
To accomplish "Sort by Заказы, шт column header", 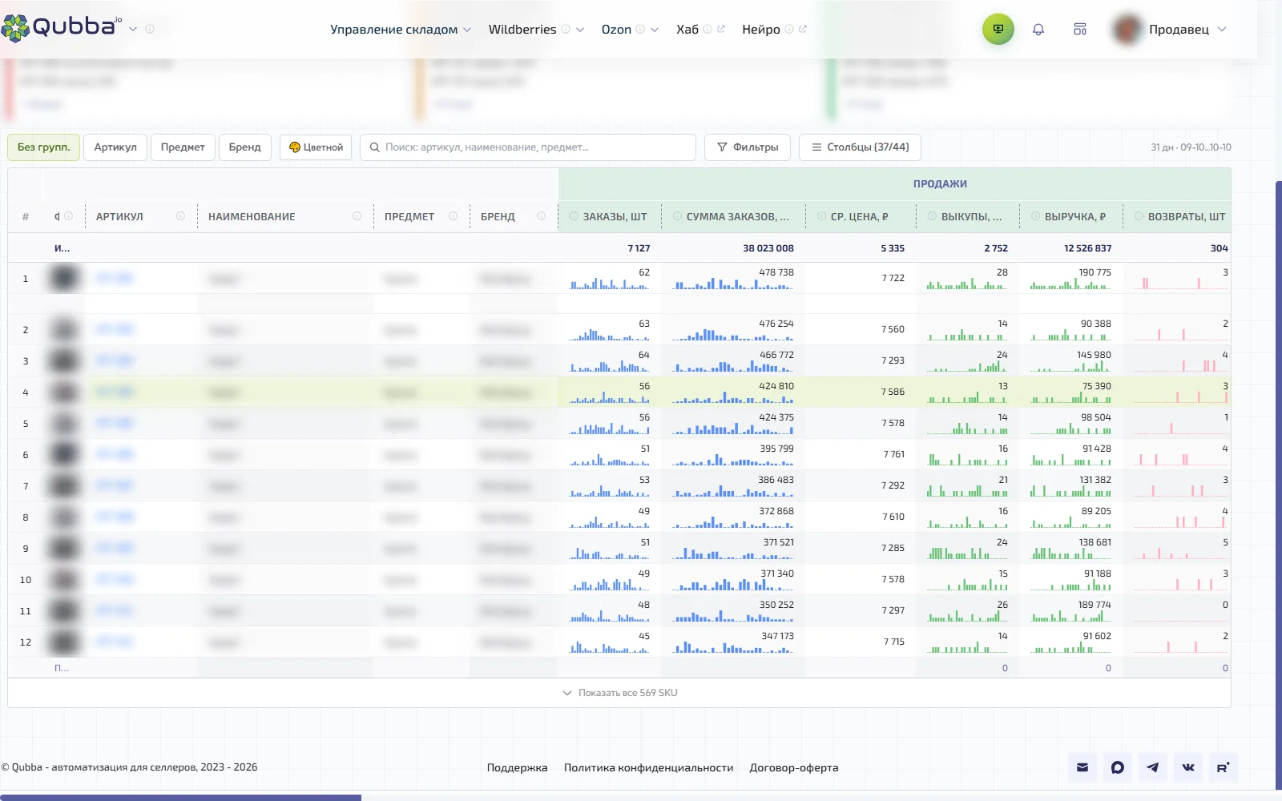I will 615,216.
